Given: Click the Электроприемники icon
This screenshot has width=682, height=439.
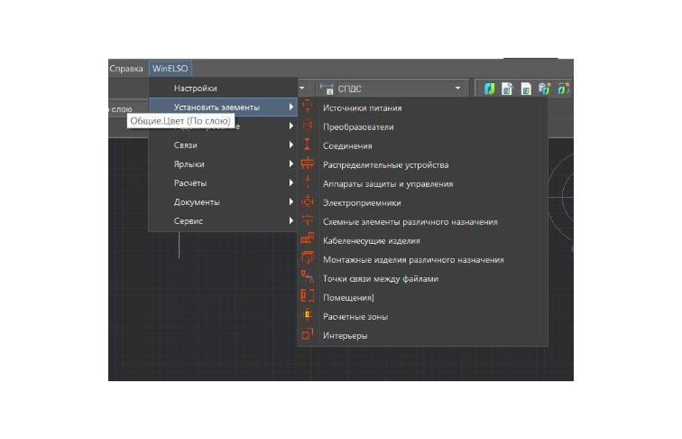Looking at the screenshot, I should (308, 202).
